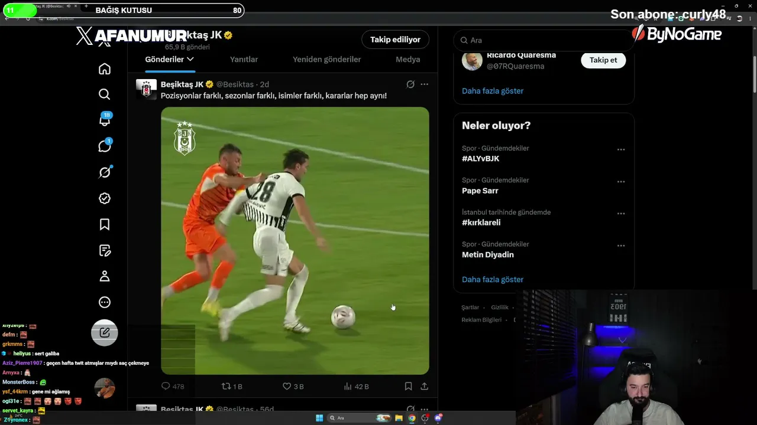Open the verified checkmark badge sidebar icon

pos(105,198)
